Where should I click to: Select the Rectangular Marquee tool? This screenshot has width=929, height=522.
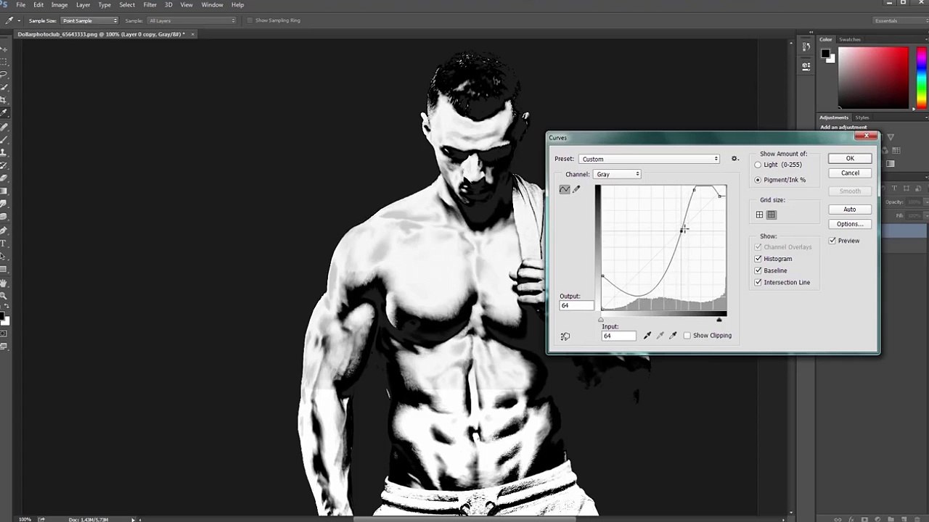coord(4,62)
